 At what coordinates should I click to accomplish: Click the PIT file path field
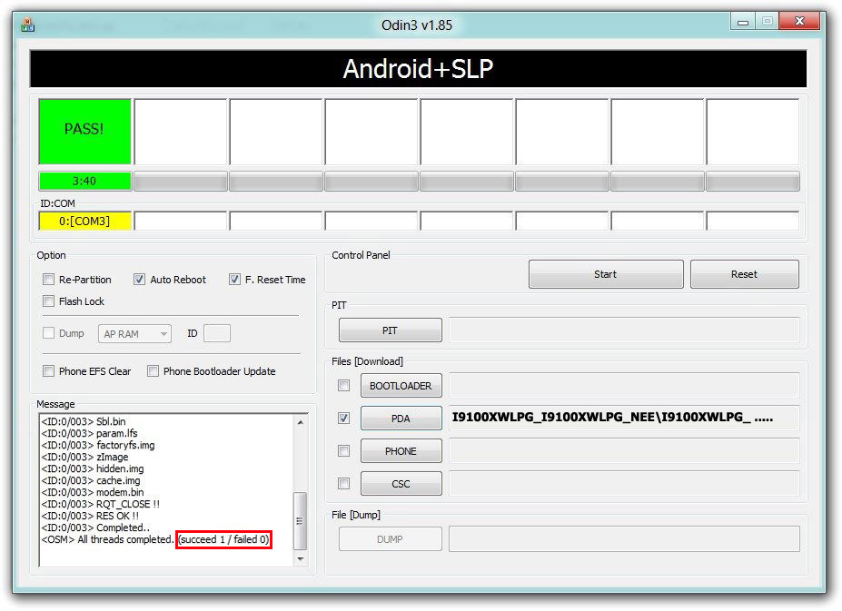coord(624,330)
